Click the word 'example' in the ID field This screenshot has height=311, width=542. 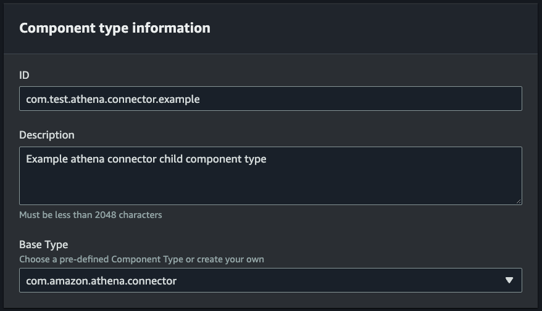click(180, 99)
